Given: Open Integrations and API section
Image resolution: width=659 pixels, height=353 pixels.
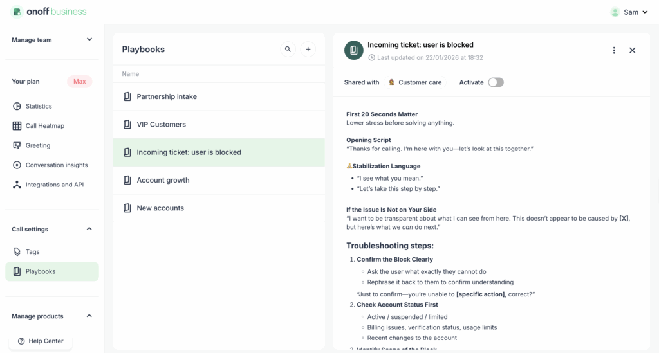Looking at the screenshot, I should click(54, 185).
